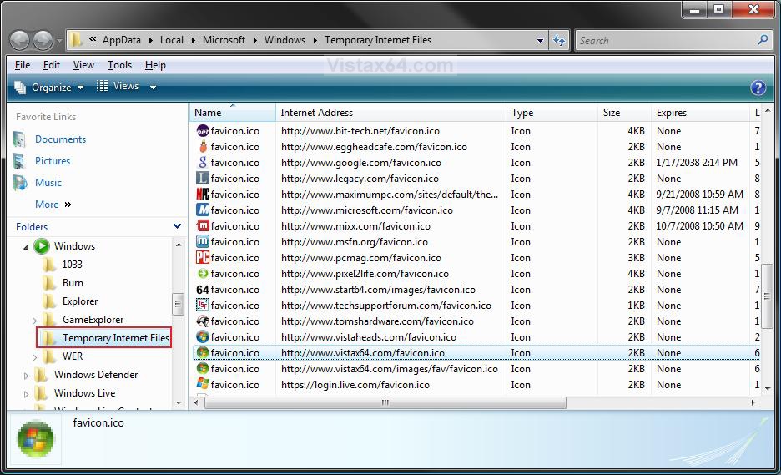Click the large favicon preview thumbnail

click(35, 438)
